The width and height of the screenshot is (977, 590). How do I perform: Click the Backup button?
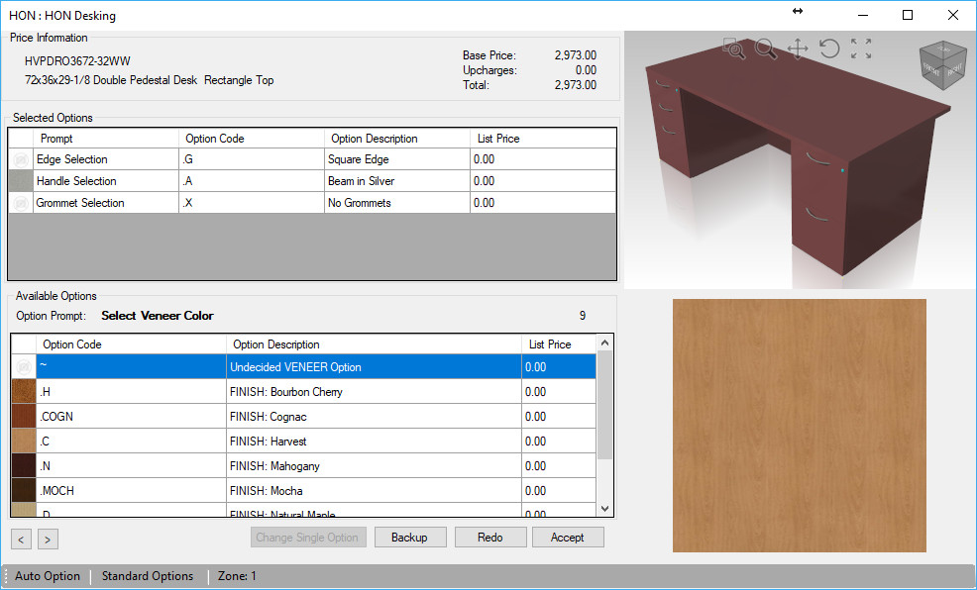410,538
